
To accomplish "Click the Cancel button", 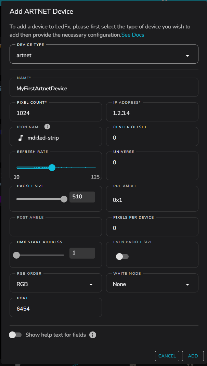I will (167, 356).
